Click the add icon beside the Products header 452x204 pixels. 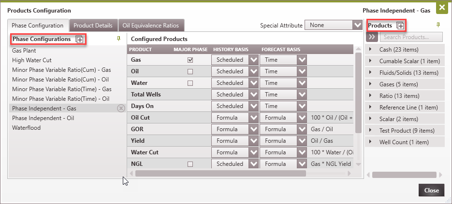coord(400,26)
